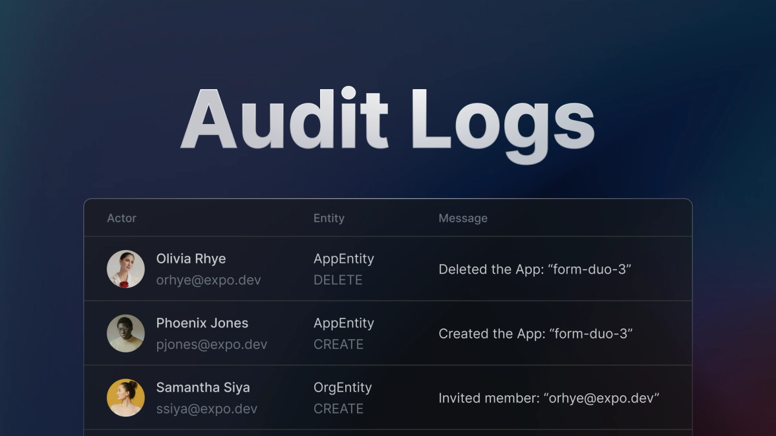Viewport: 776px width, 436px height.
Task: Click CREATE in Samantha Siya's row
Action: click(x=339, y=409)
